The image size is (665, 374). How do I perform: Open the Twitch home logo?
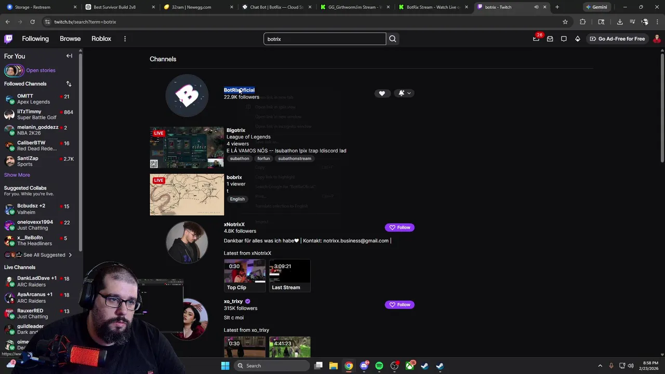click(8, 39)
